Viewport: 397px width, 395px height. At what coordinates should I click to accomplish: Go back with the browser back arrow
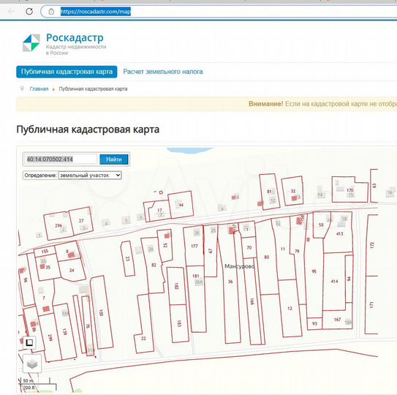[x=11, y=12]
